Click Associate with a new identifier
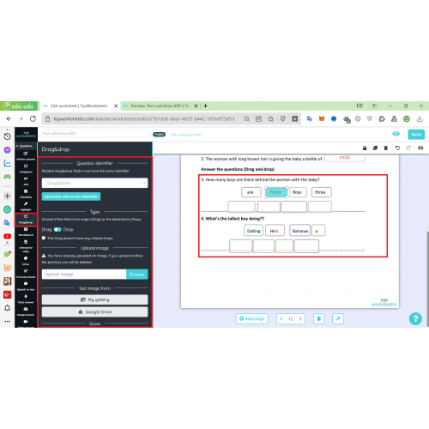This screenshot has height=429, width=429. tap(71, 196)
